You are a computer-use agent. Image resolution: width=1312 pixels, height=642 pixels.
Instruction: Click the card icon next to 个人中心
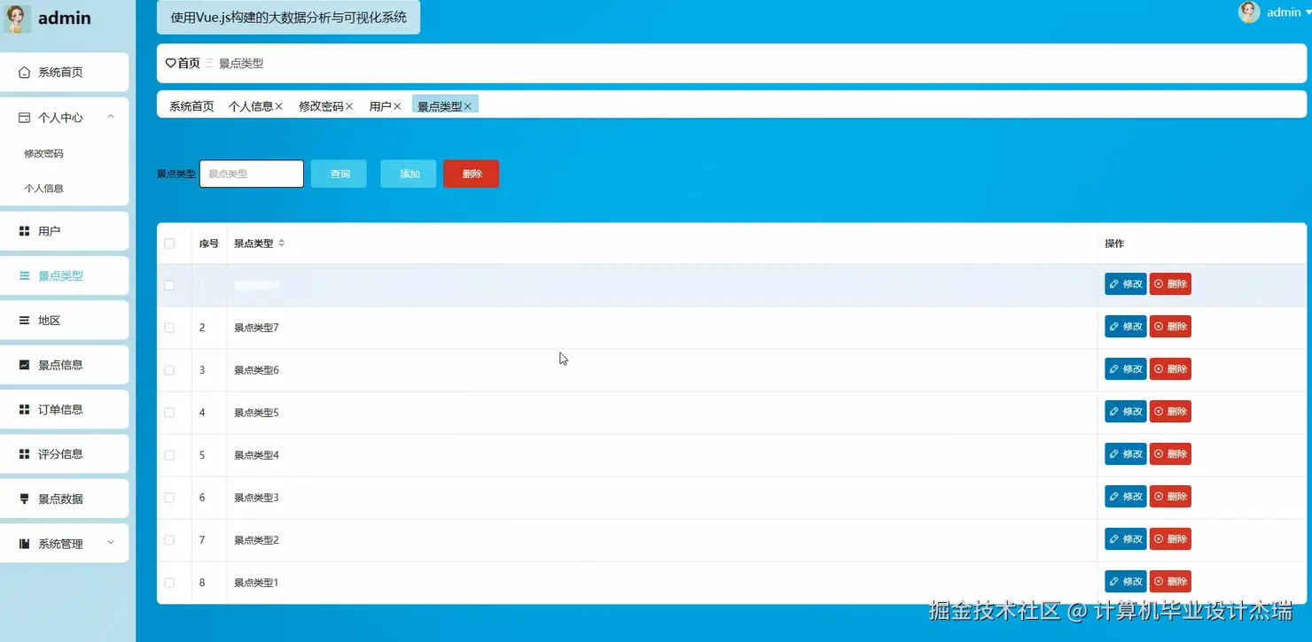pos(25,117)
